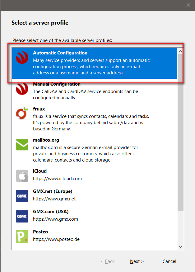Viewport: 195px width, 272px height.
Task: Click the list scrollbar thumb
Action: [x=180, y=133]
